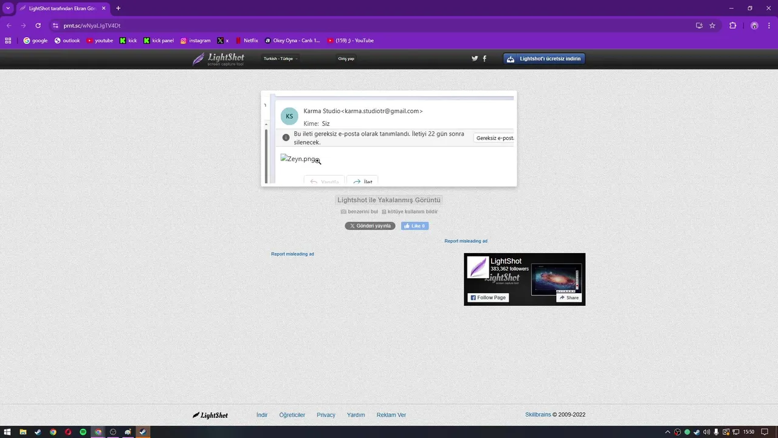Image resolution: width=778 pixels, height=438 pixels.
Task: Click the footer İndir link
Action: (262, 415)
